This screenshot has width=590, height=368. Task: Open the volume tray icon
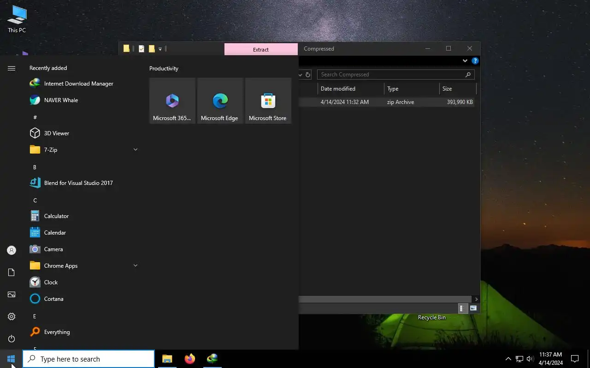pos(530,359)
